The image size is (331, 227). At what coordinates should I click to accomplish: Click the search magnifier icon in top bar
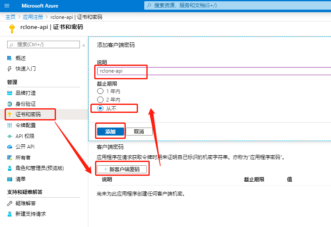pyautogui.click(x=149, y=5)
